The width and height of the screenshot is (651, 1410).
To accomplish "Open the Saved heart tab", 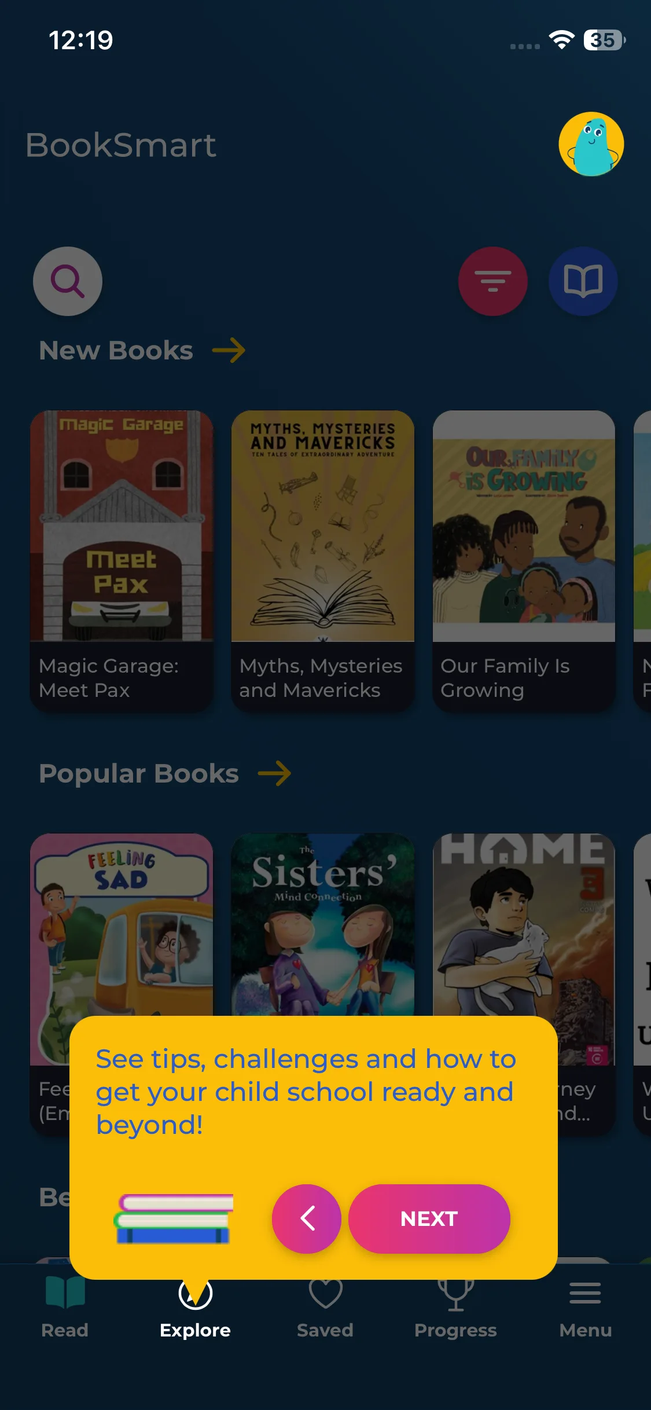I will tap(325, 1308).
